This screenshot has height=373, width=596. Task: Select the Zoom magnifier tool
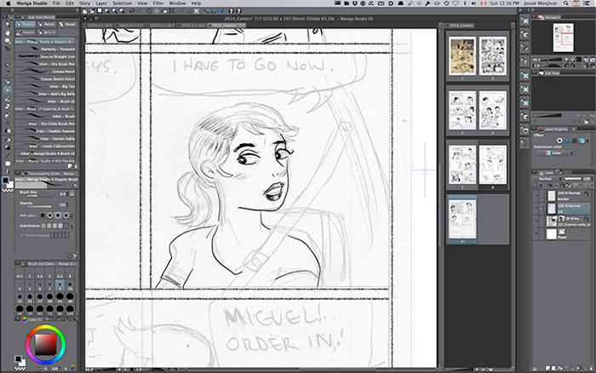coord(7,25)
